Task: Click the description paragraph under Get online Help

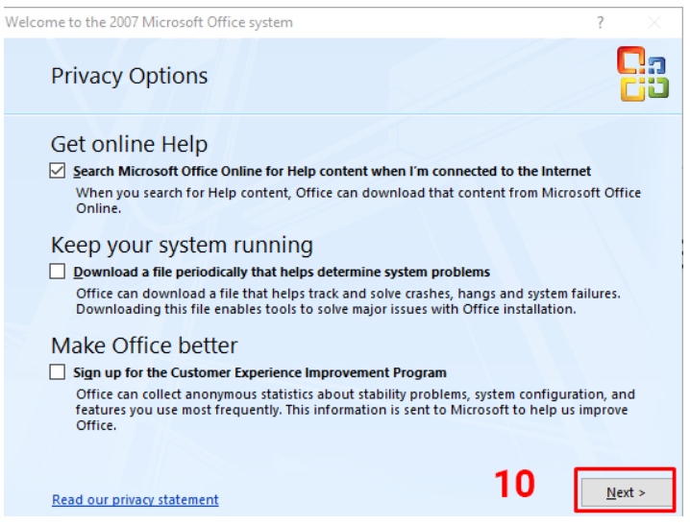Action: pos(357,200)
